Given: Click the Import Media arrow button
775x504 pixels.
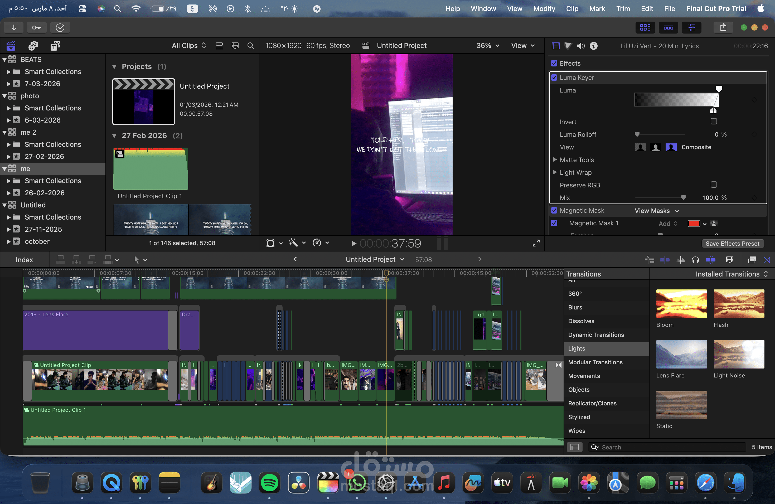Looking at the screenshot, I should pyautogui.click(x=14, y=28).
